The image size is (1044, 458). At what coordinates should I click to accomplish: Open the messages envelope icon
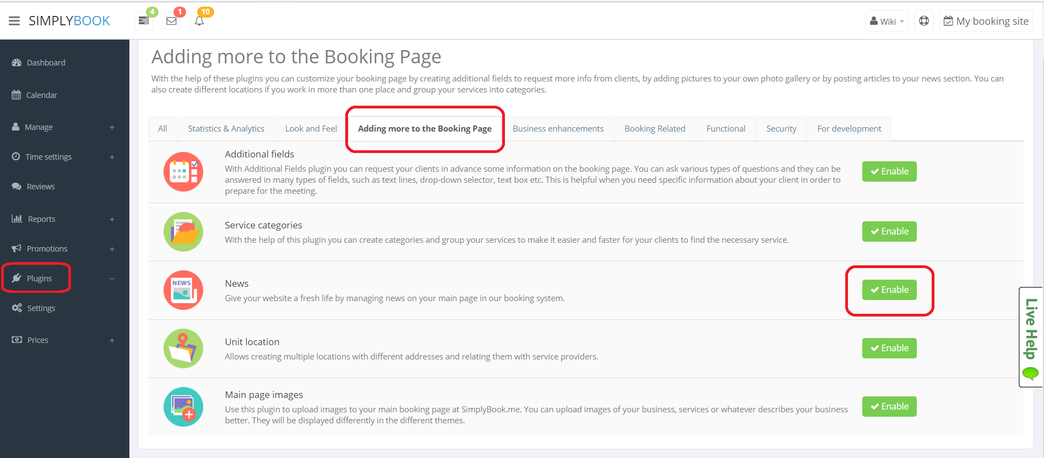[172, 21]
